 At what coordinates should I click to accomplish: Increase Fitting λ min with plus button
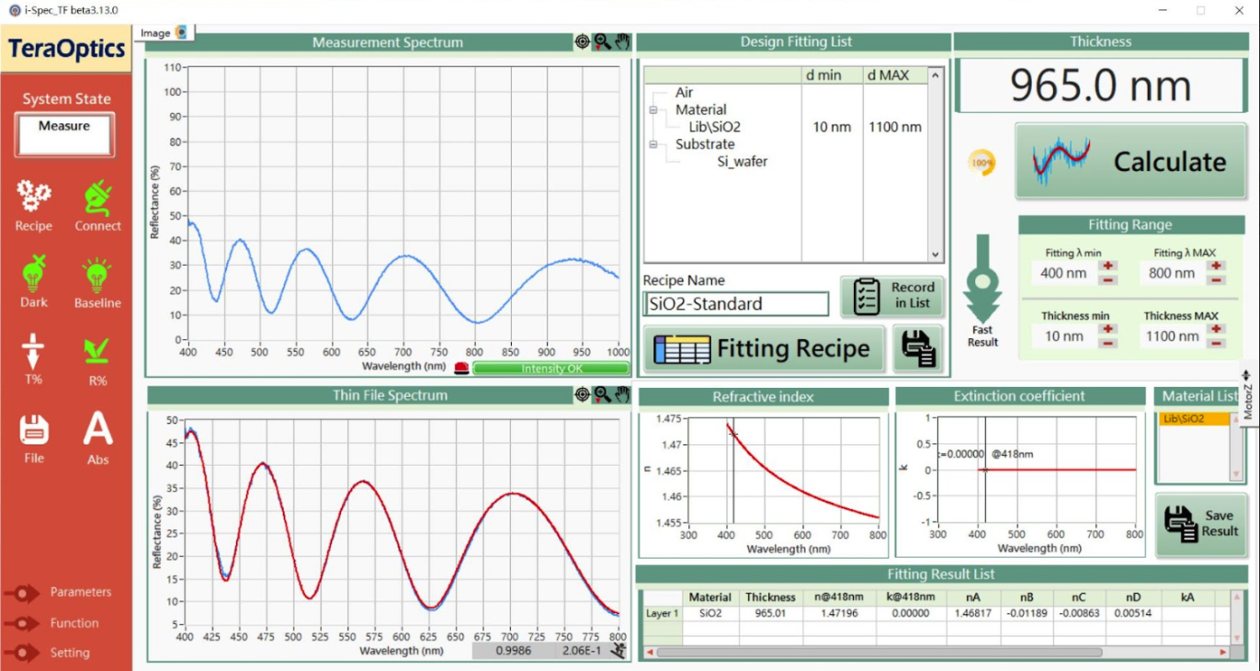[1108, 267]
